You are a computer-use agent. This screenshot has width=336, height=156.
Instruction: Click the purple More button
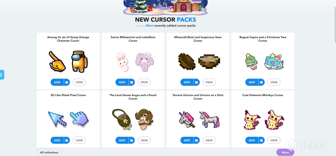pos(285,152)
